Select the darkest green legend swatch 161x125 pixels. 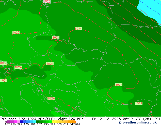(x=38, y=122)
